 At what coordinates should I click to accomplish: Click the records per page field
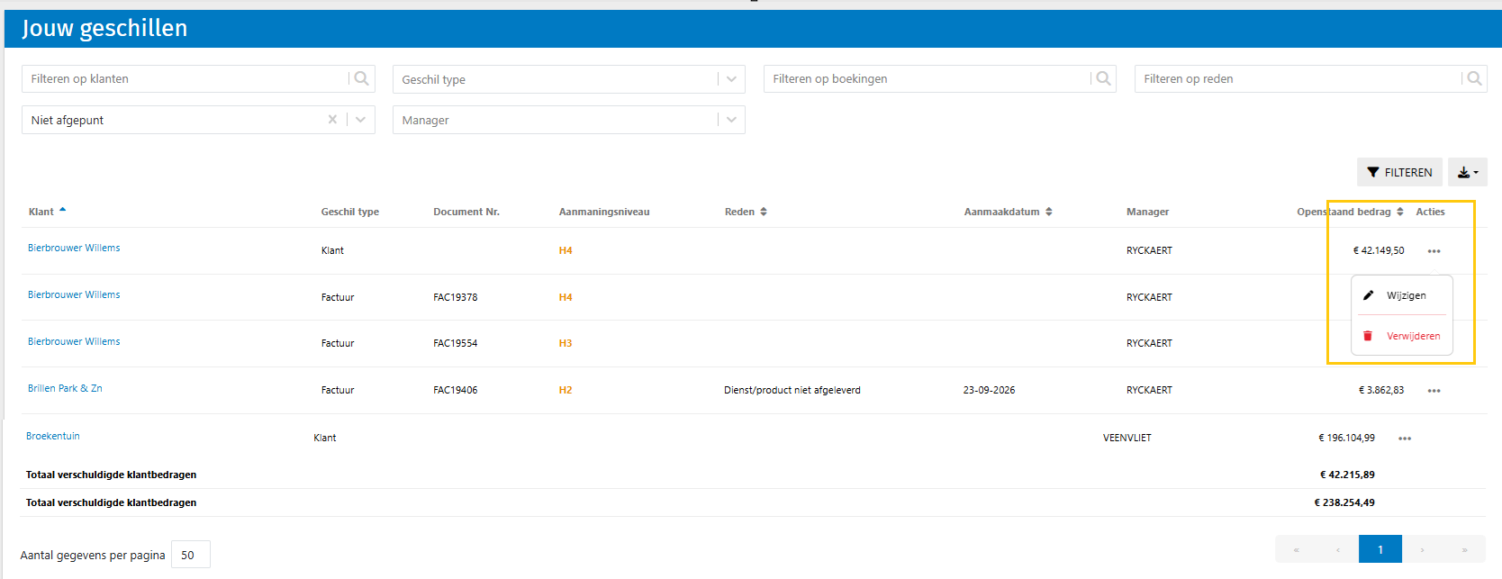[x=191, y=555]
